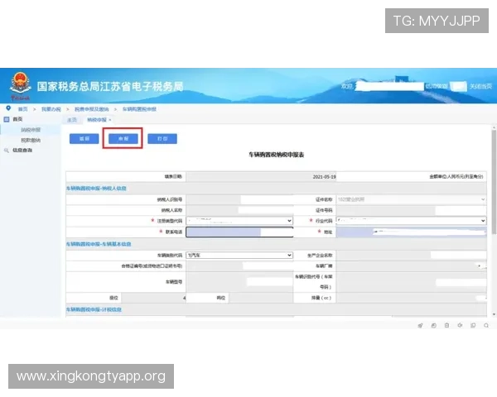
Task: Click the 吨位 field
Action: pos(261,298)
